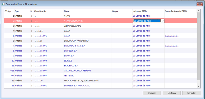Click classification 1.1.1.05.006 cell
This screenshot has height=99, width=205.
click(x=41, y=71)
